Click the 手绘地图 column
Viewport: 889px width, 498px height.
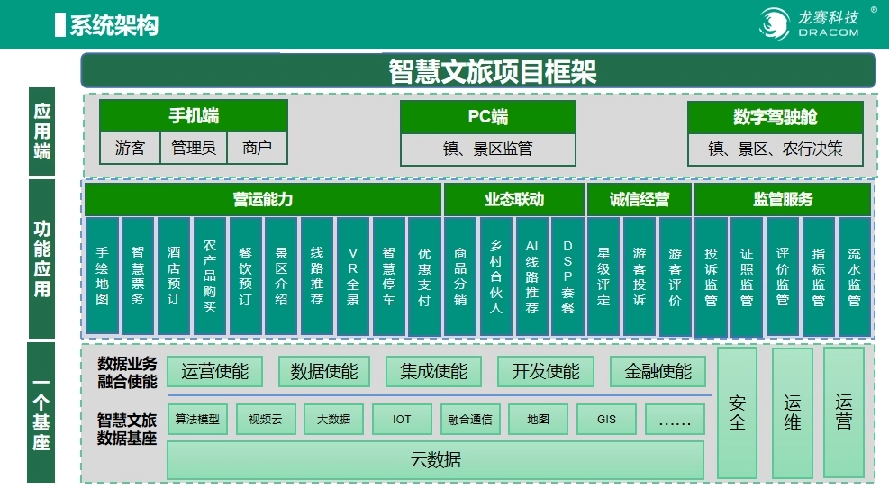102,276
